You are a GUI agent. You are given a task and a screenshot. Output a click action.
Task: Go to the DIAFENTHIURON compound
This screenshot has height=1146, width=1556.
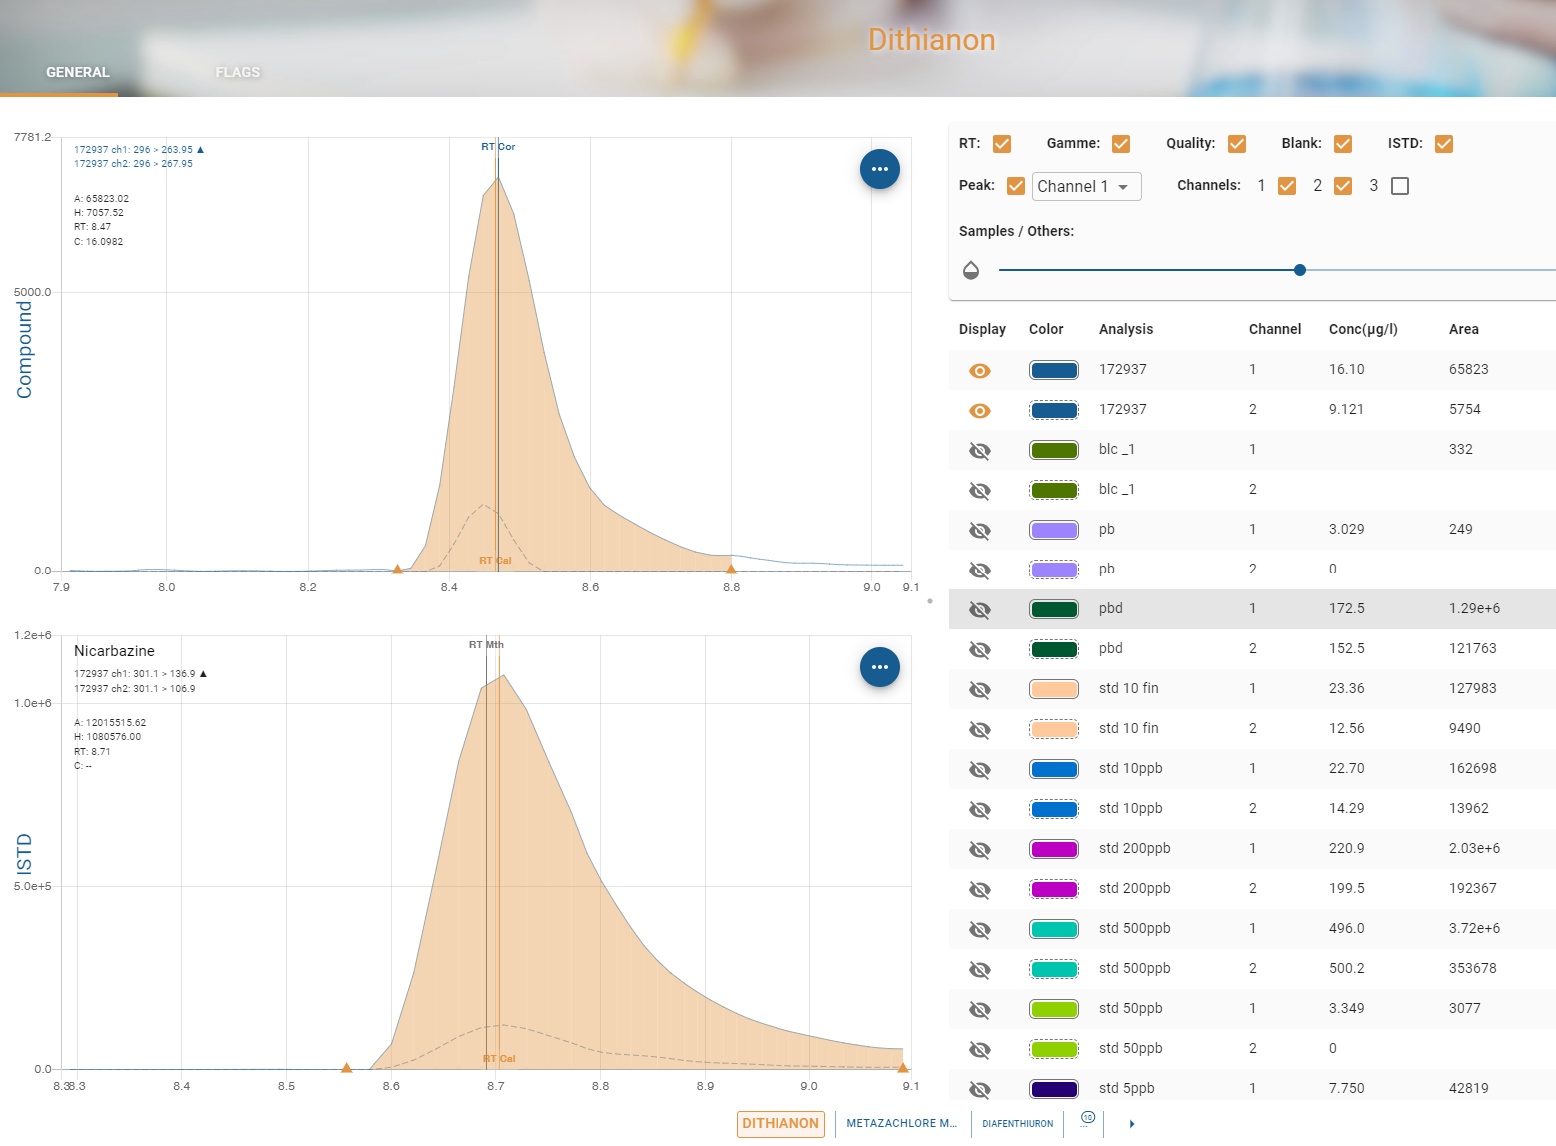1017,1124
